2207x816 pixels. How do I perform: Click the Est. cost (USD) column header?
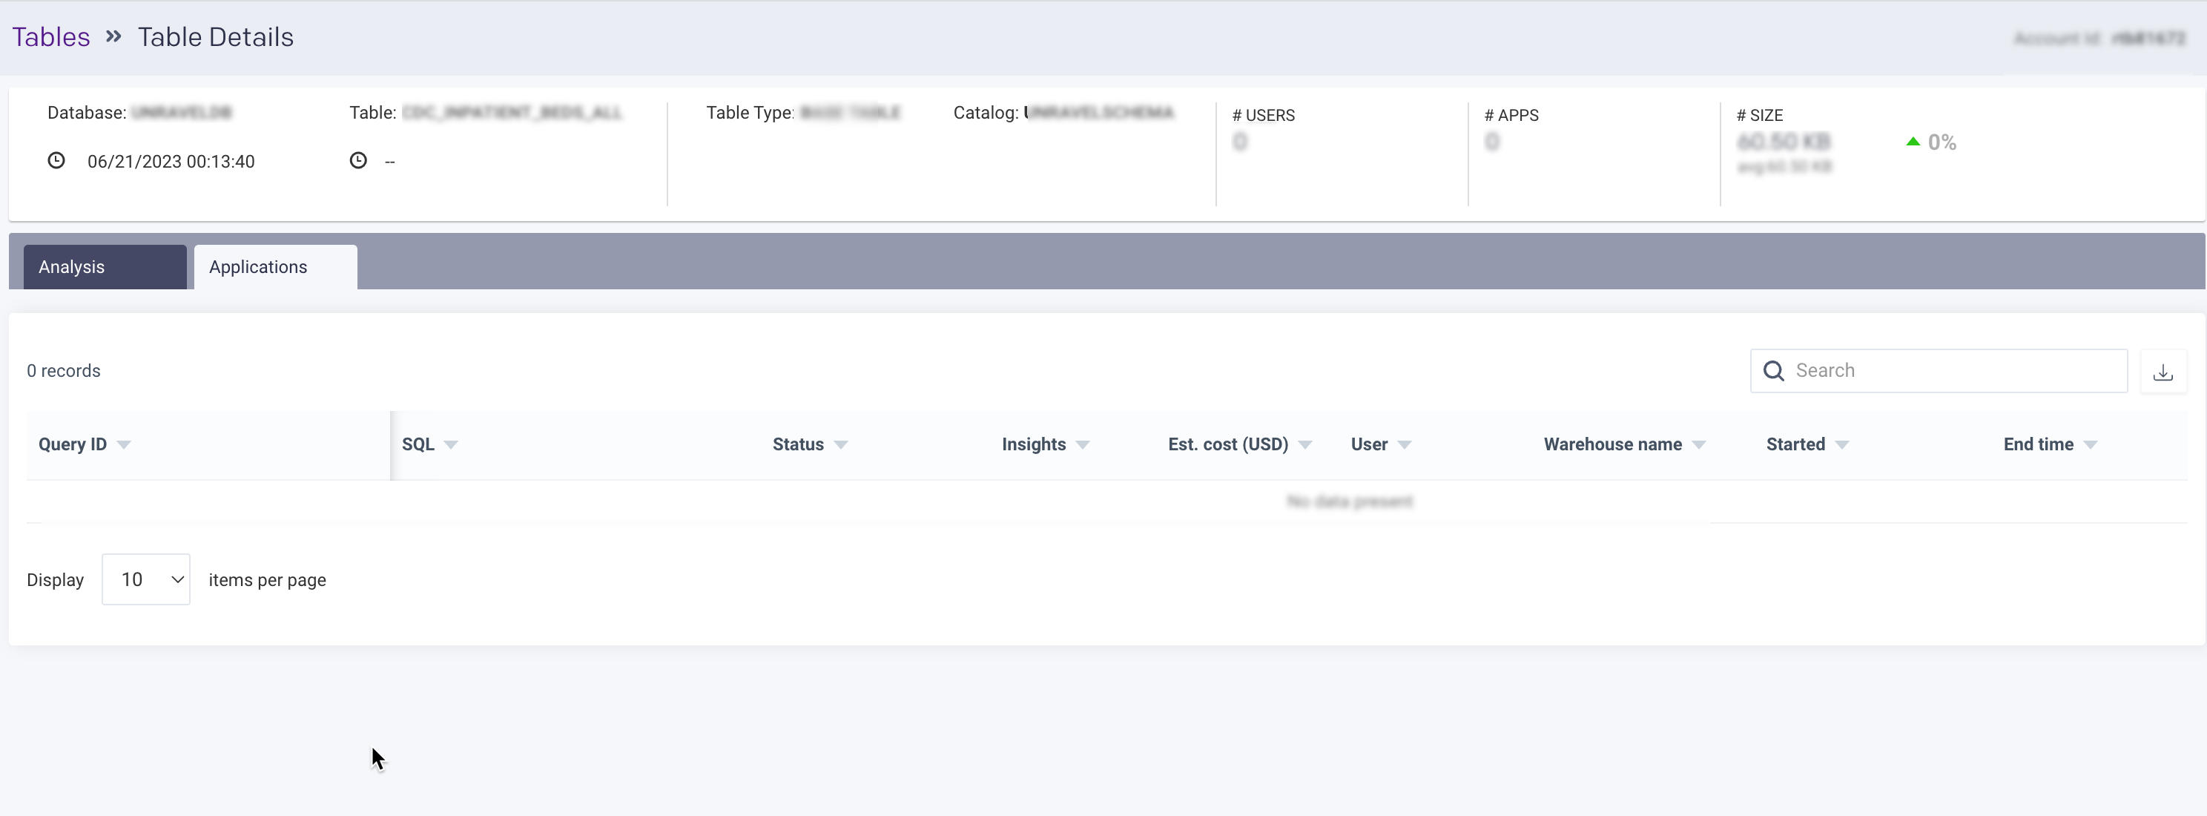(x=1229, y=445)
